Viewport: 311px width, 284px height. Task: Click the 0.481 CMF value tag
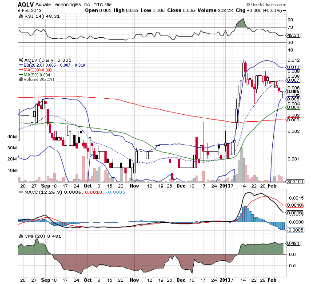(293, 243)
